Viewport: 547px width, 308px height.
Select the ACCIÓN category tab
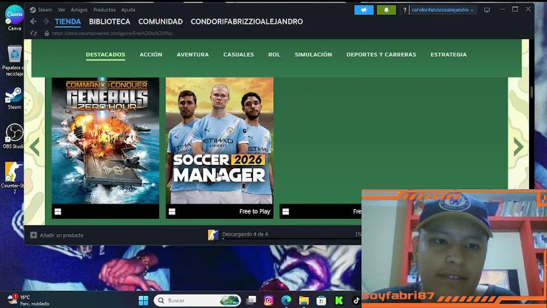pos(151,55)
